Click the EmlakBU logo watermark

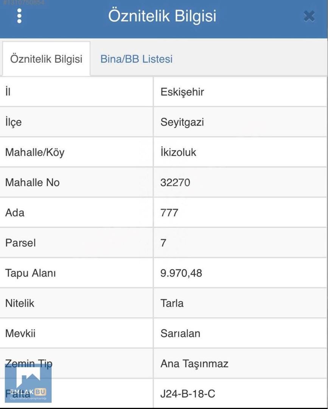28,382
